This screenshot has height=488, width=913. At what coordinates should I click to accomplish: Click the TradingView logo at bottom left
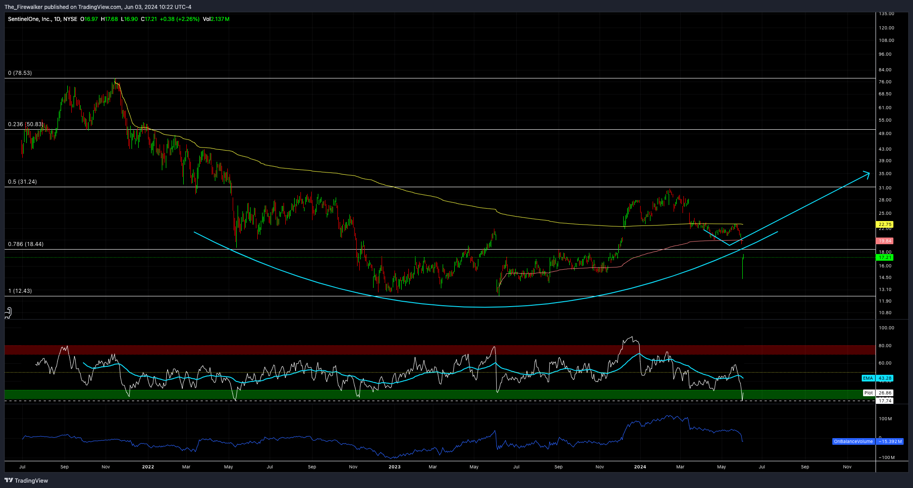pyautogui.click(x=26, y=480)
